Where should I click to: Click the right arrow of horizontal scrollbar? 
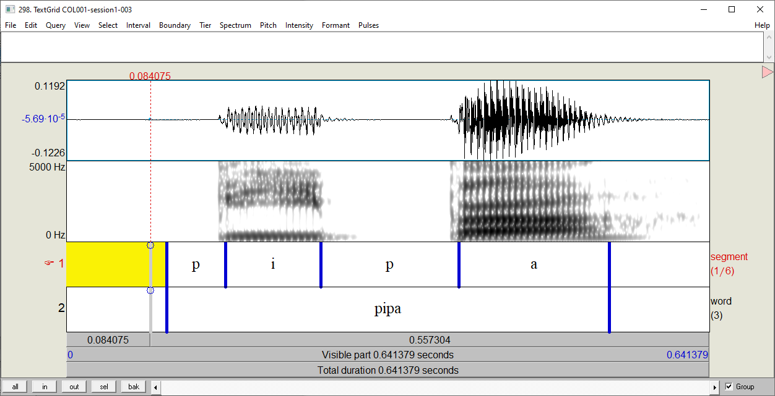click(x=714, y=387)
